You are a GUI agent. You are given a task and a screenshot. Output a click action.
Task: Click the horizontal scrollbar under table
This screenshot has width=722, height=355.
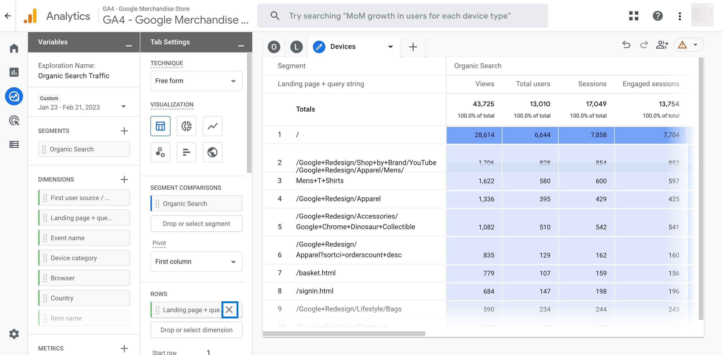click(344, 333)
